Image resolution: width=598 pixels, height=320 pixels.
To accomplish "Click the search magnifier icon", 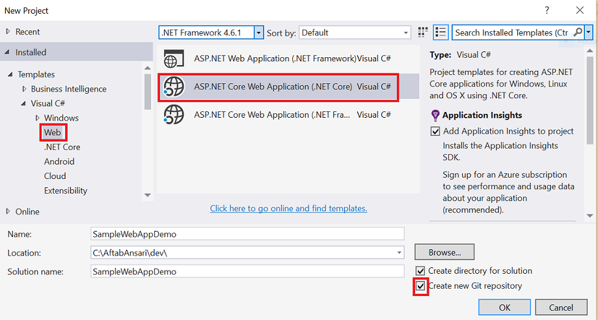I will point(578,33).
